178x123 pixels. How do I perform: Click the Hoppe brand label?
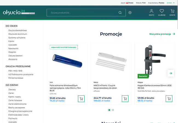click(x=140, y=82)
